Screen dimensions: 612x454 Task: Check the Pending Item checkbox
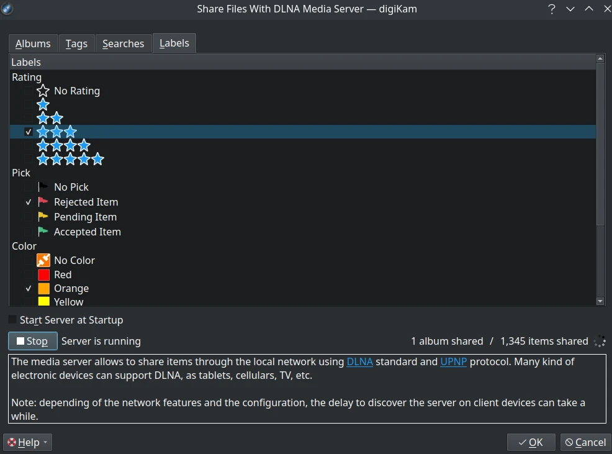coord(28,217)
